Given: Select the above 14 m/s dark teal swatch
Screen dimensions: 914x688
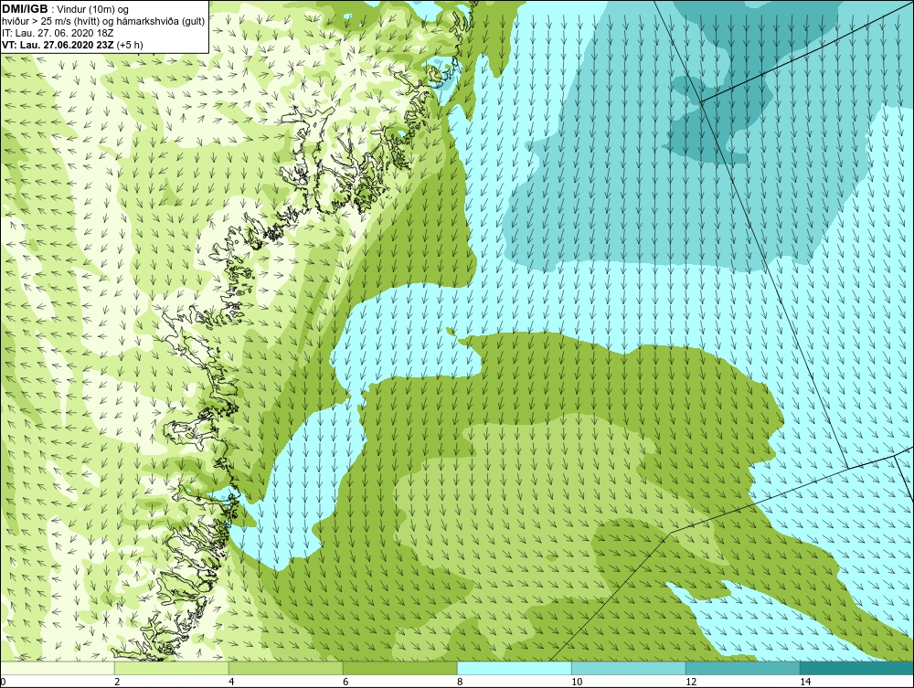Looking at the screenshot, I should [x=857, y=668].
